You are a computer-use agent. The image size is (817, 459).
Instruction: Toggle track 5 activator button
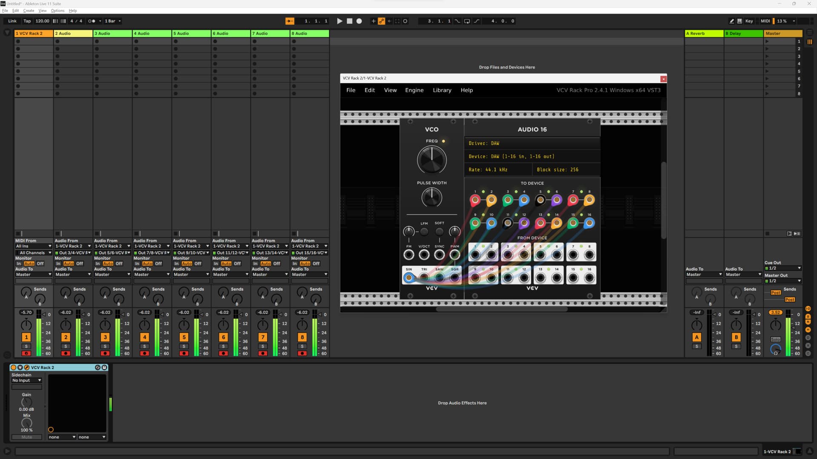click(184, 337)
